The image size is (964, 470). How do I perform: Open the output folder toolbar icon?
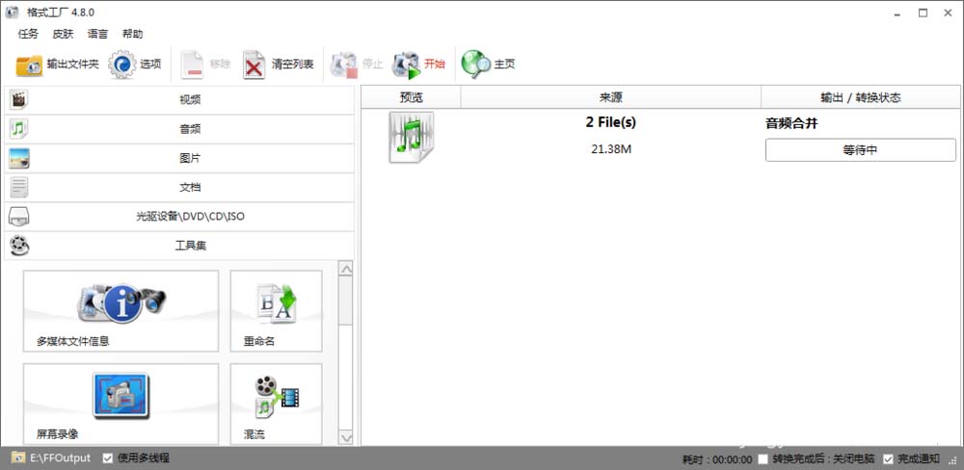point(29,65)
